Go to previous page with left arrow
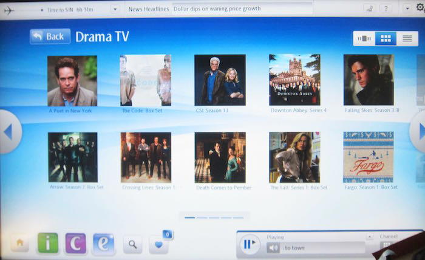 click(10, 132)
